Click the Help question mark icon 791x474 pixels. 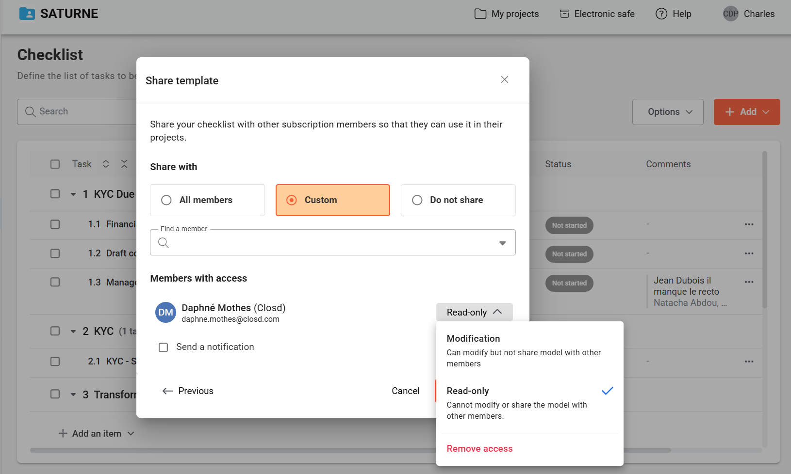point(661,14)
